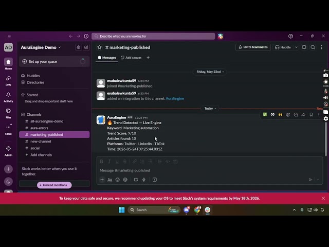This screenshot has height=247, width=329.
Task: Open the add reaction picker
Action: (x=288, y=115)
